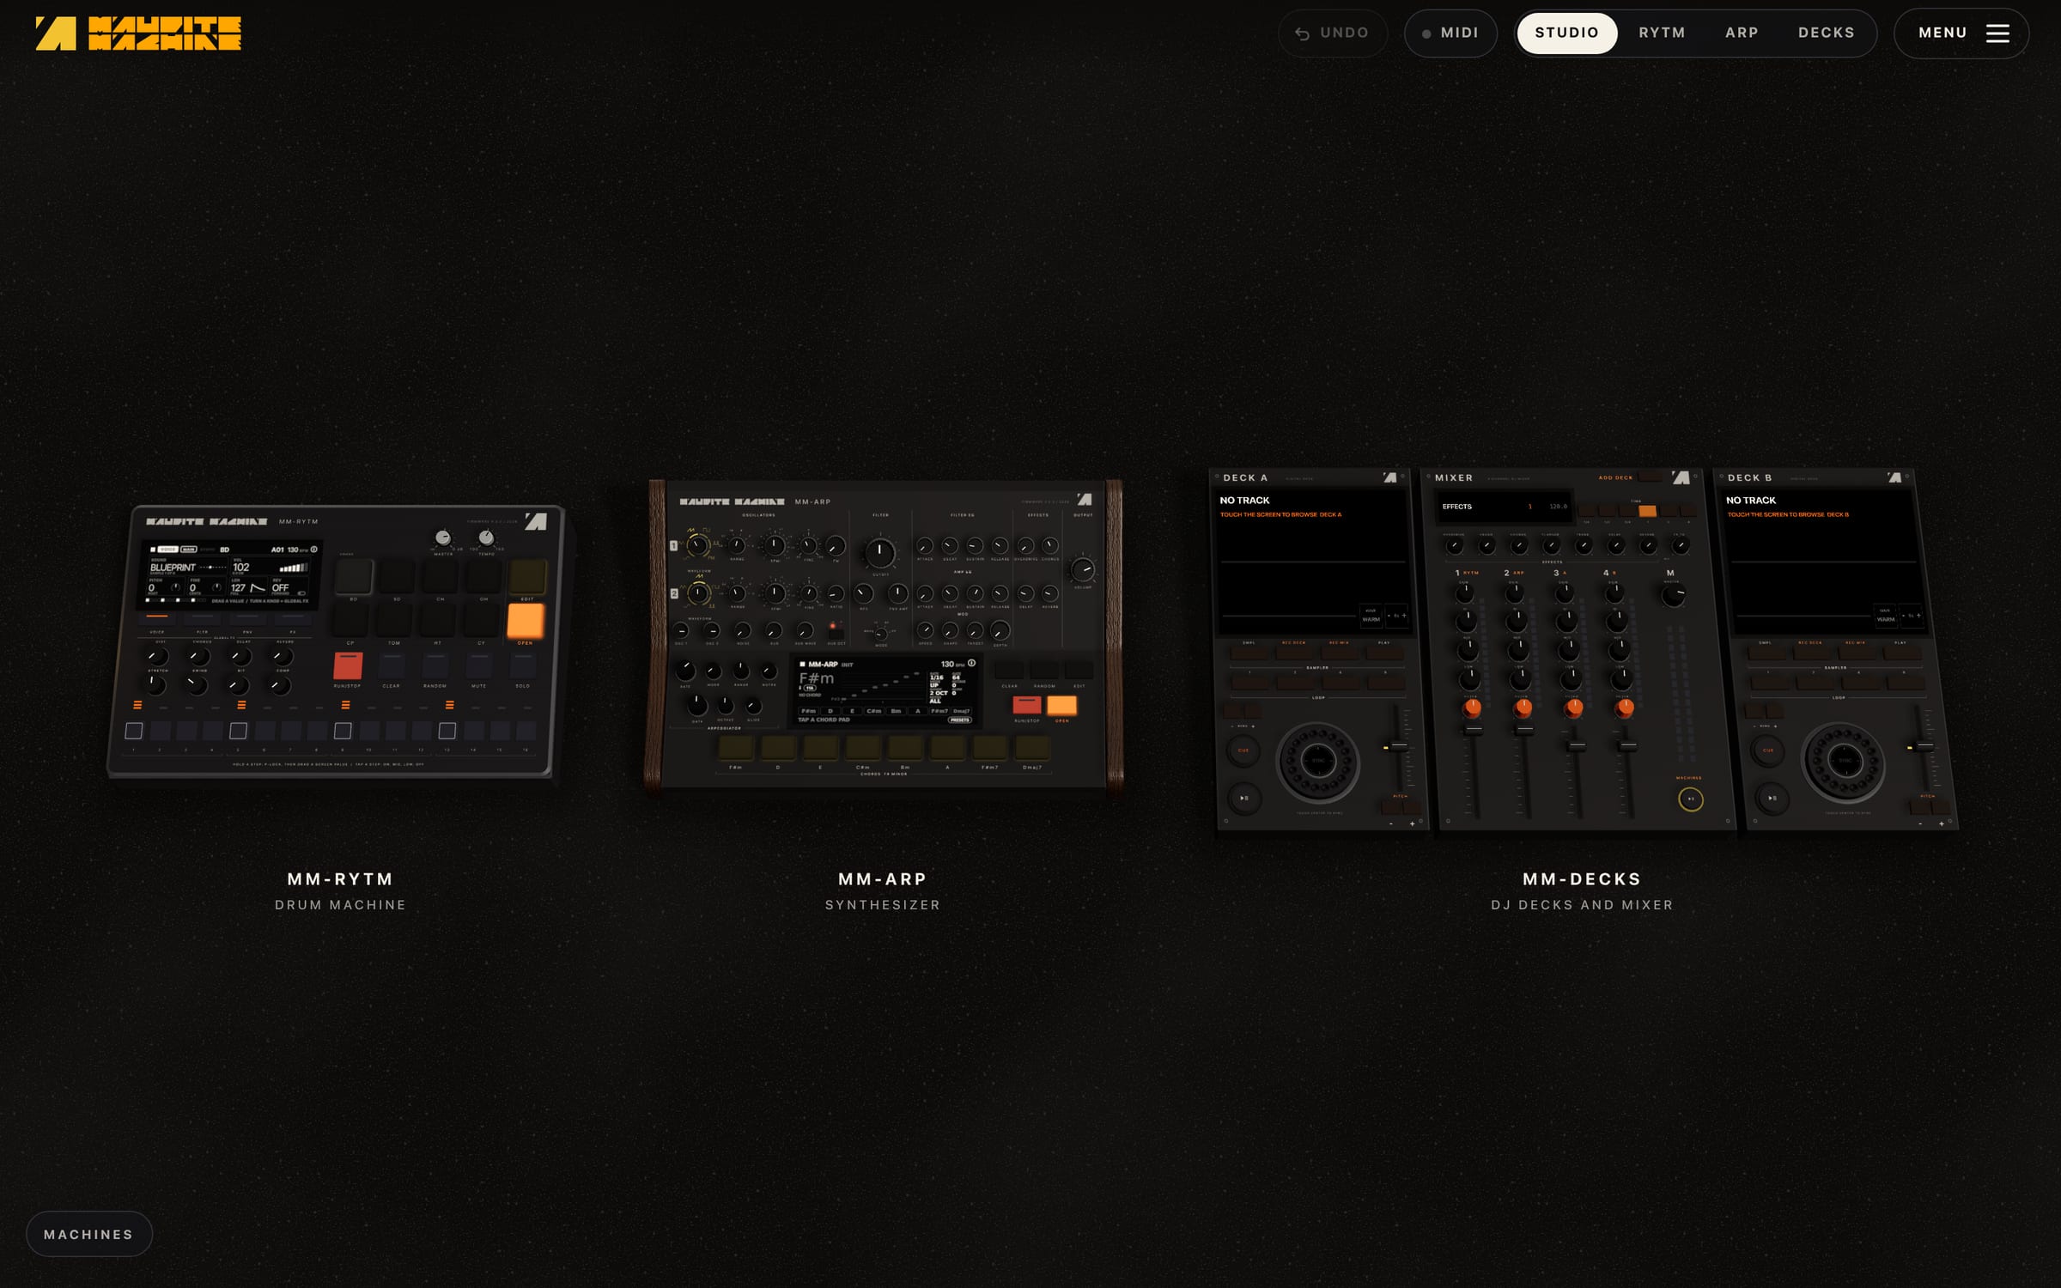The image size is (2061, 1288).
Task: Click the Deck A jog wheel center
Action: [x=1317, y=761]
